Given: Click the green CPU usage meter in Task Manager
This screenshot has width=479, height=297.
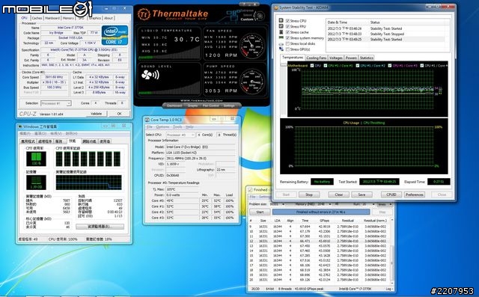Looking at the screenshot, I should (x=36, y=159).
